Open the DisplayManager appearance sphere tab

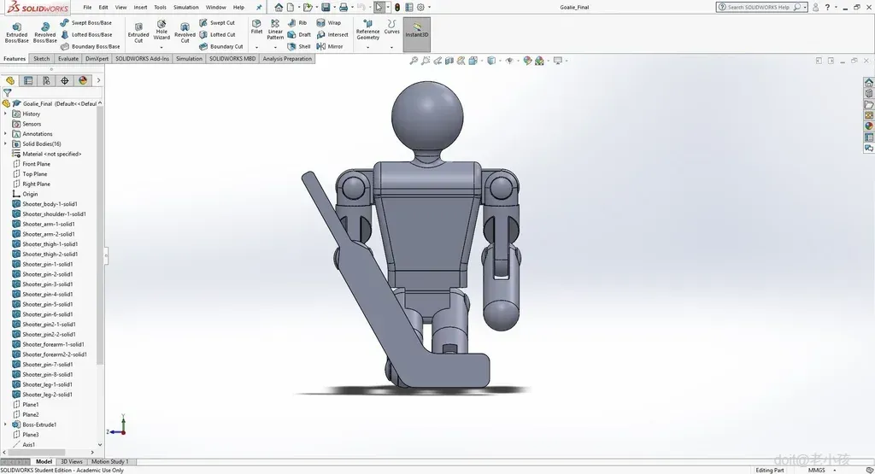point(83,80)
